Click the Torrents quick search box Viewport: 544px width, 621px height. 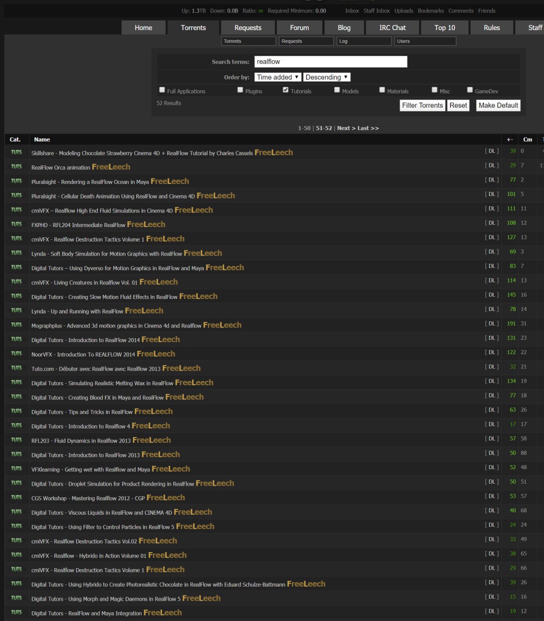pos(249,41)
